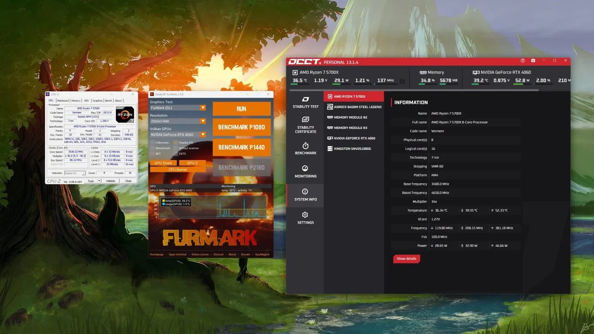Image resolution: width=594 pixels, height=334 pixels.
Task: Toggle Artifact scanner checkbox in FurMark
Action: pos(175,148)
